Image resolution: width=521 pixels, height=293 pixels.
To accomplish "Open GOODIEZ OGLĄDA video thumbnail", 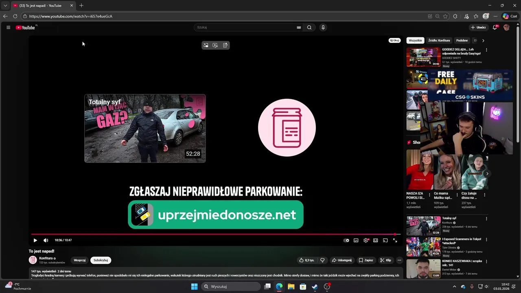I will (423, 57).
